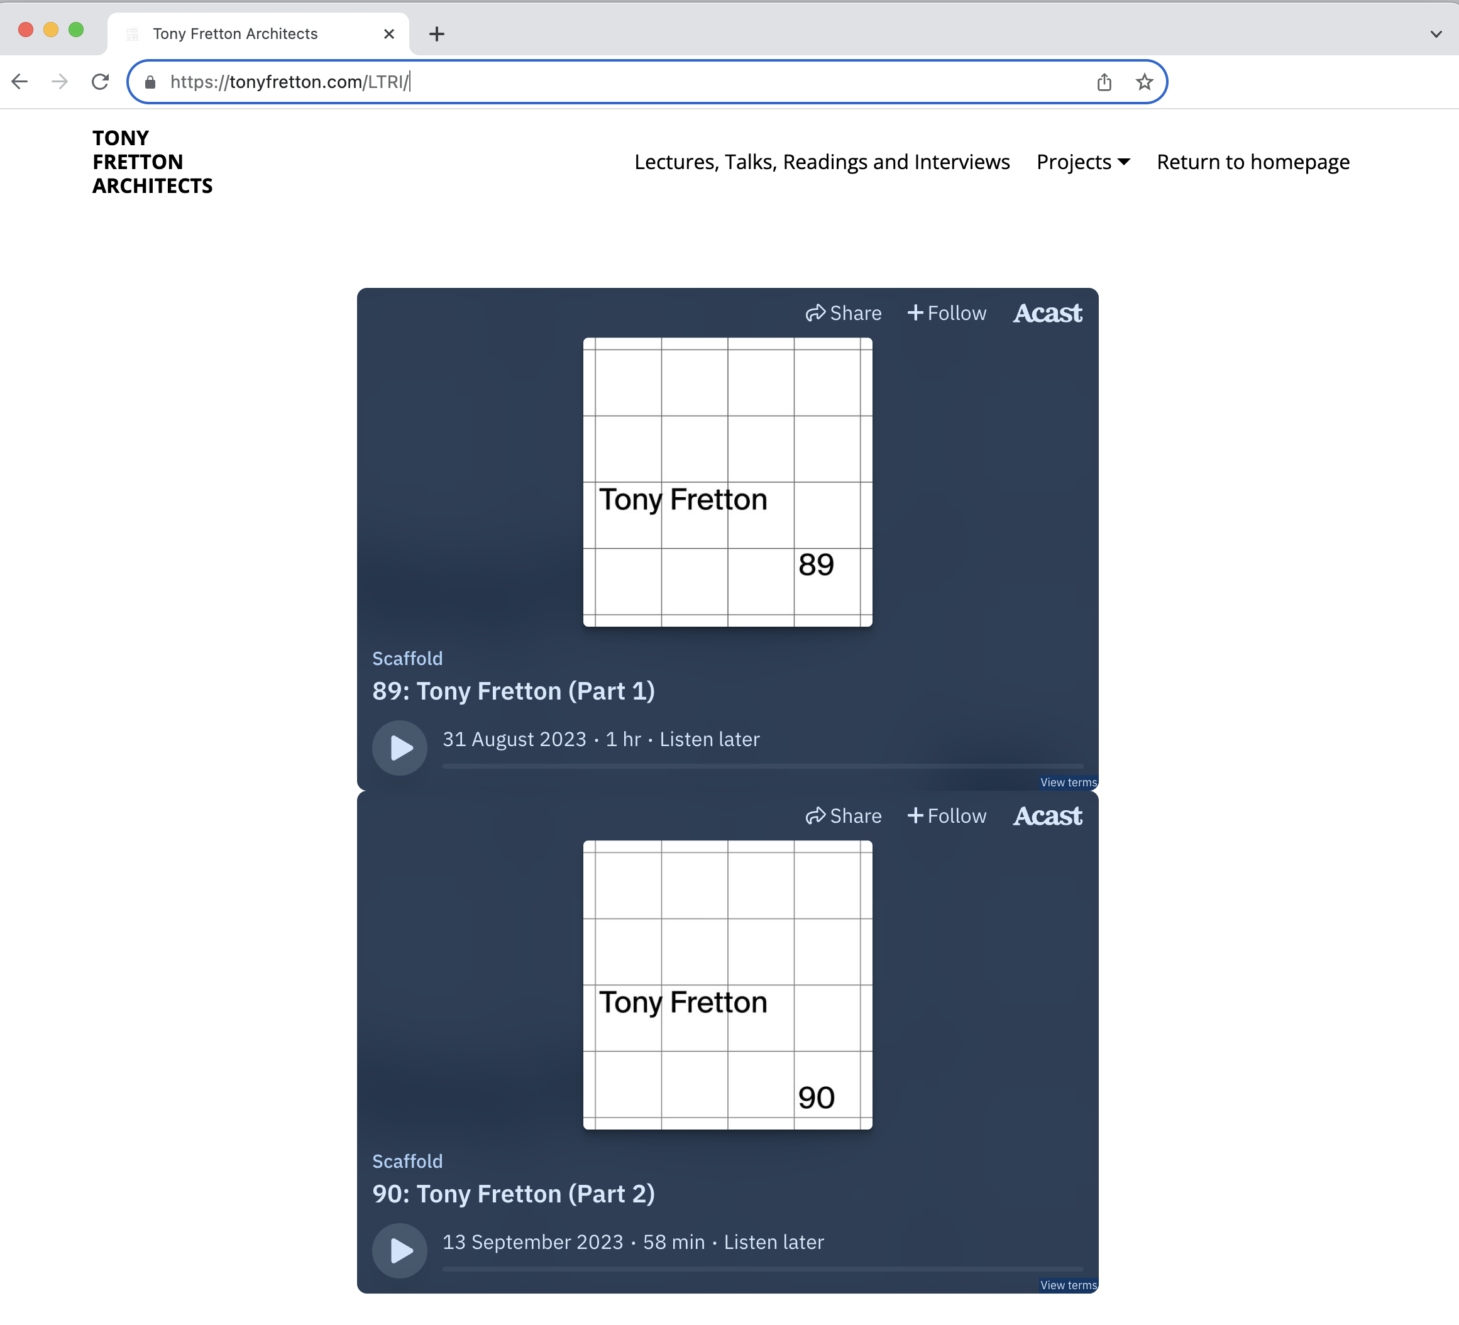Screen dimensions: 1459x1325
Task: Click the Acast logo icon (episode 89)
Action: pos(1047,312)
